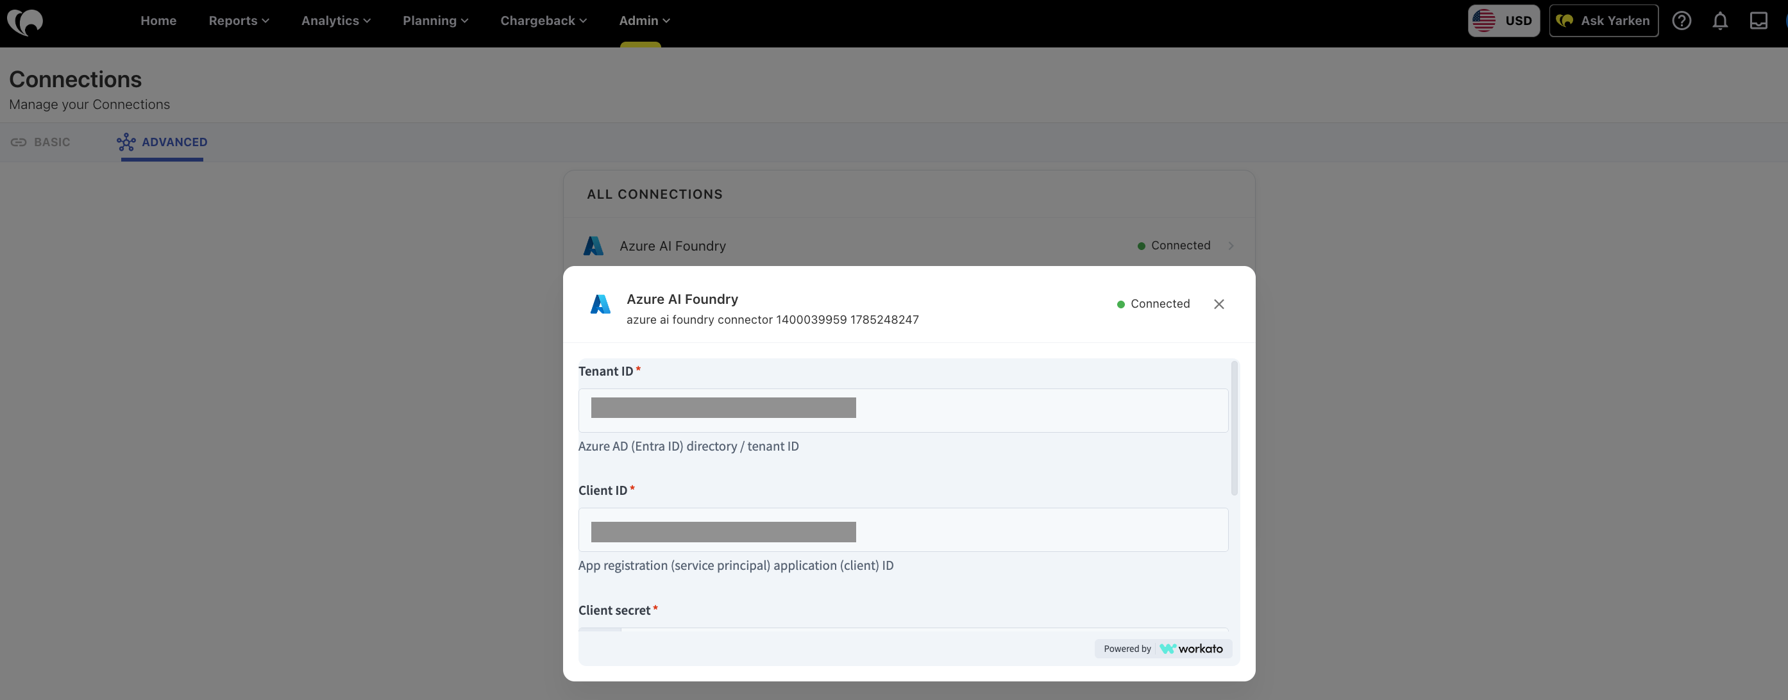Click the 'Connections' page title

[76, 79]
